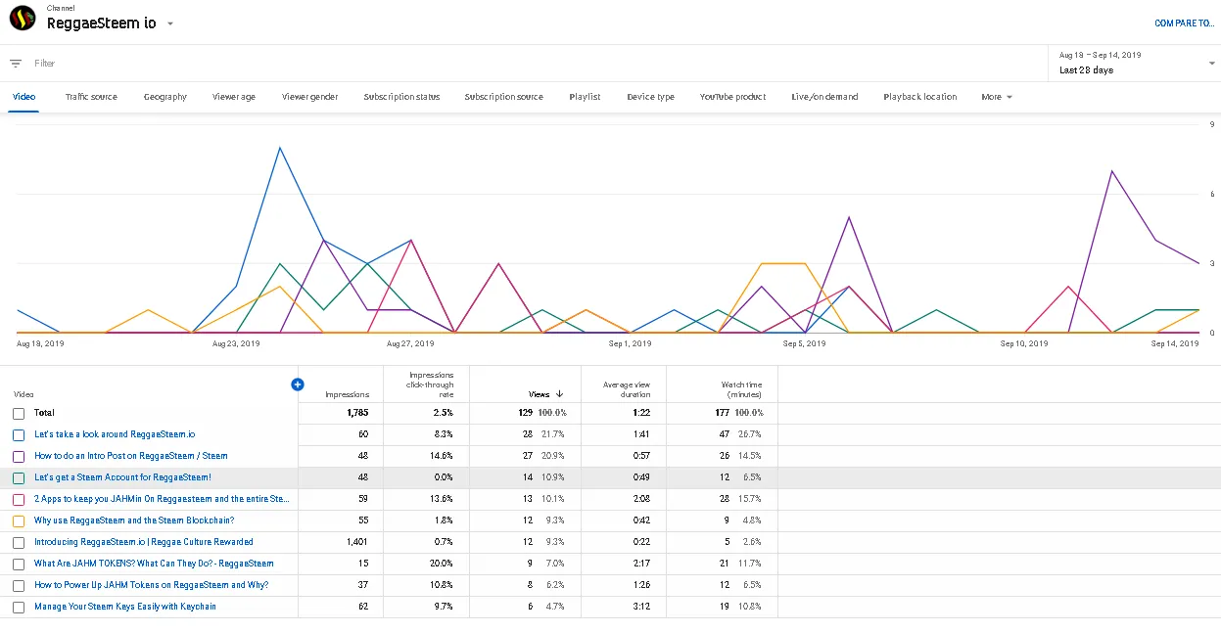Open the channel name dropdown arrow
The width and height of the screenshot is (1221, 633).
pyautogui.click(x=170, y=24)
